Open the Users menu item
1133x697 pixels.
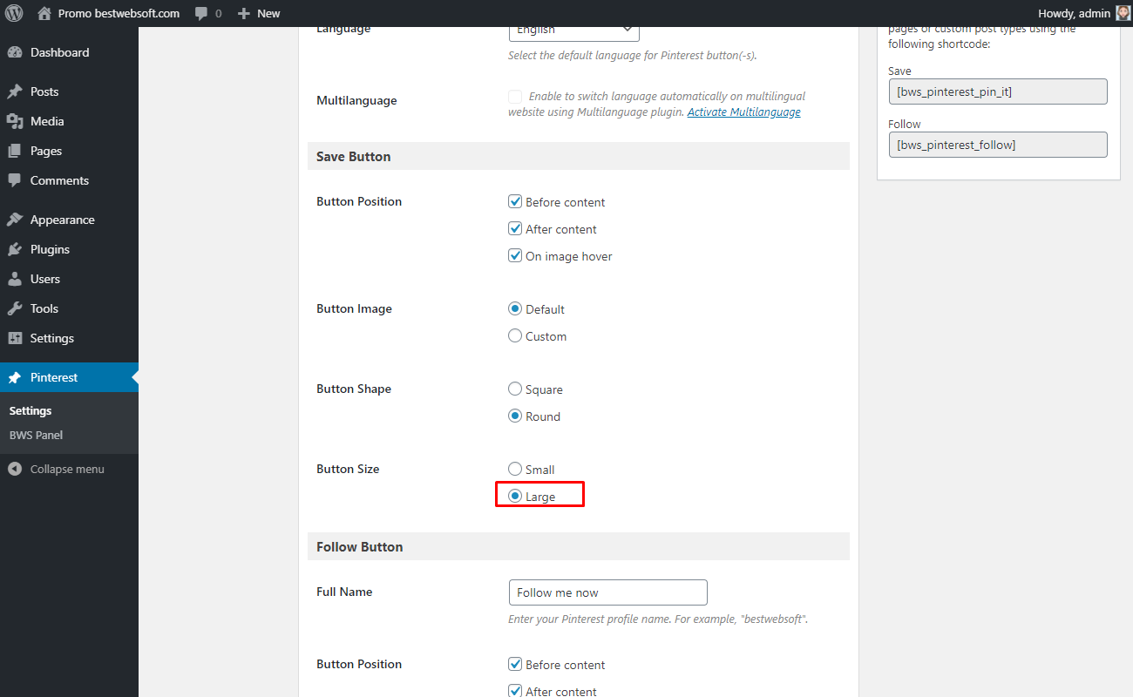69,279
